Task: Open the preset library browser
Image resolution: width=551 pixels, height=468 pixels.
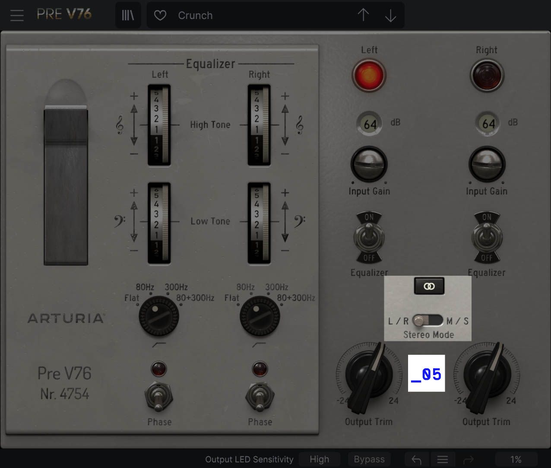Action: pyautogui.click(x=128, y=16)
